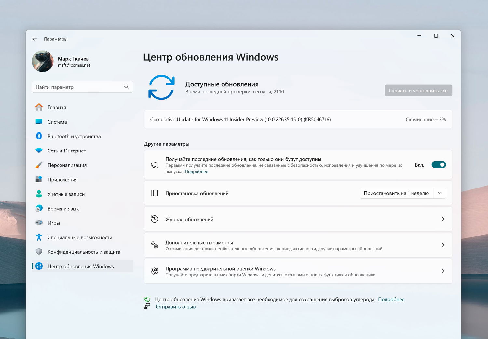This screenshot has width=488, height=339.
Task: Open Подробнее link about carbon emissions
Action: (x=391, y=299)
